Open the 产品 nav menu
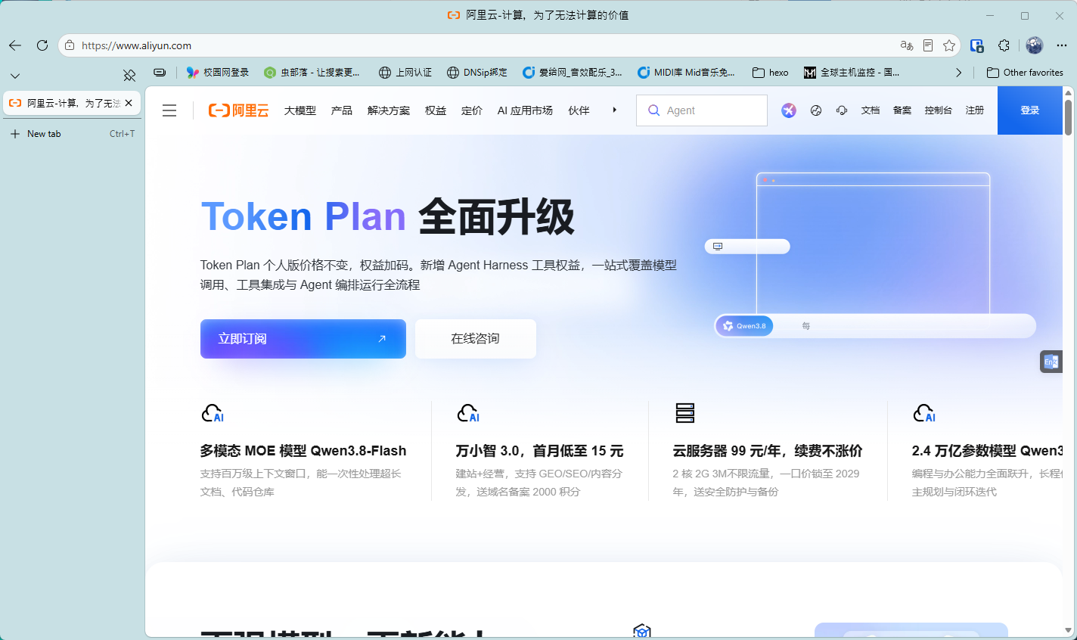The image size is (1077, 640). [x=342, y=110]
